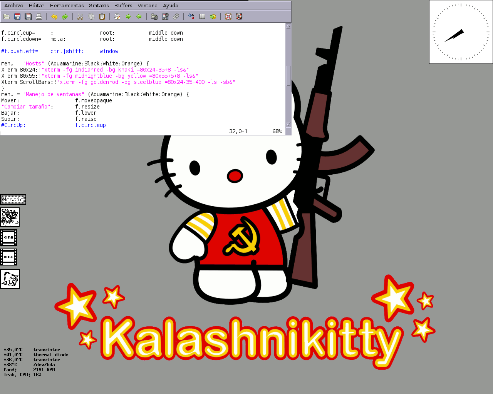Print the buffer with printer icon
This screenshot has height=394, width=493.
(x=39, y=17)
